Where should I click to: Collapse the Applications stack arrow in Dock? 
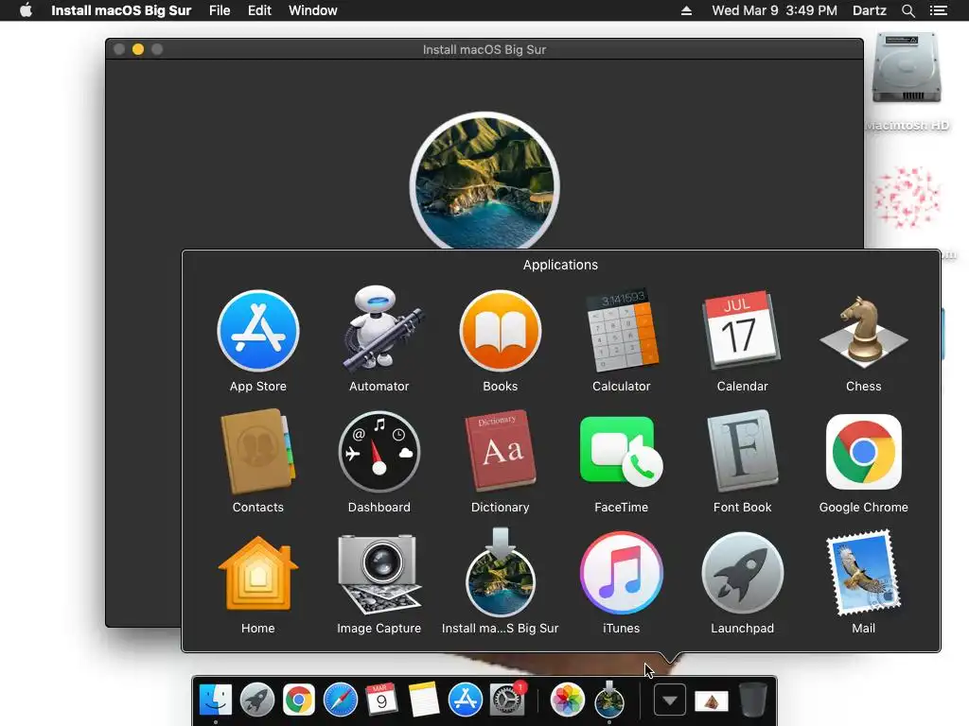(x=670, y=700)
